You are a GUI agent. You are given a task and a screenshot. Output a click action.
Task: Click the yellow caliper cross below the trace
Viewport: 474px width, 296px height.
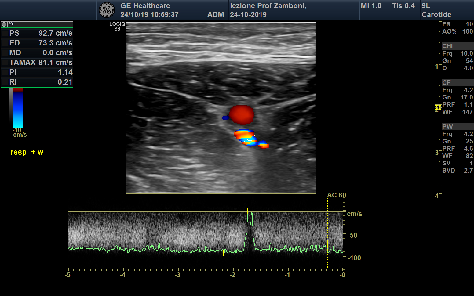pyautogui.click(x=224, y=253)
